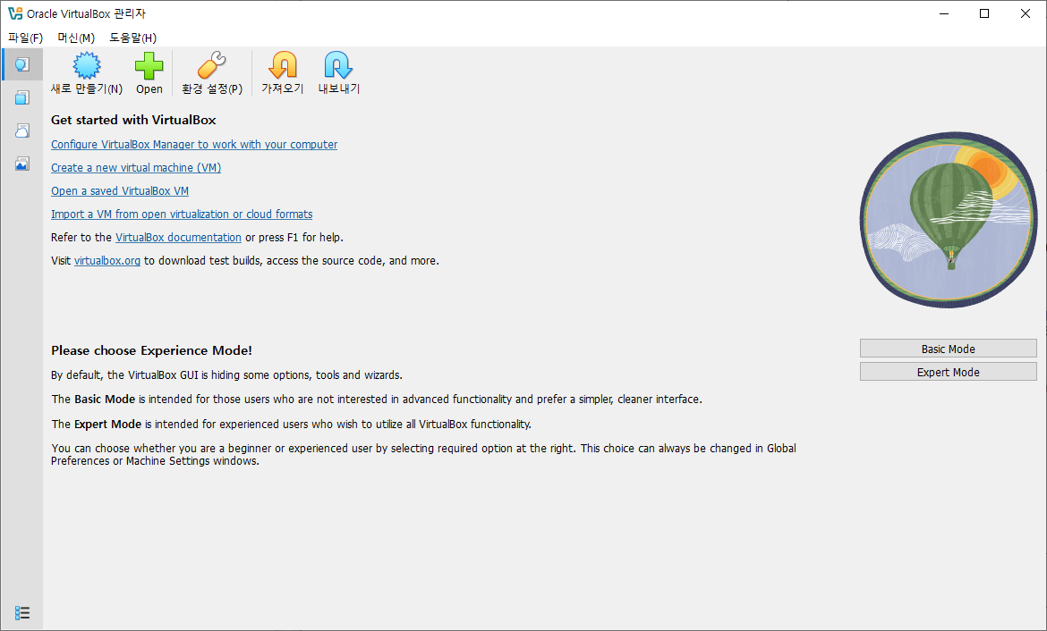Viewport: 1047px width, 631px height.
Task: Click the 새로 만들기(N) toolbar button
Action: coord(87,73)
